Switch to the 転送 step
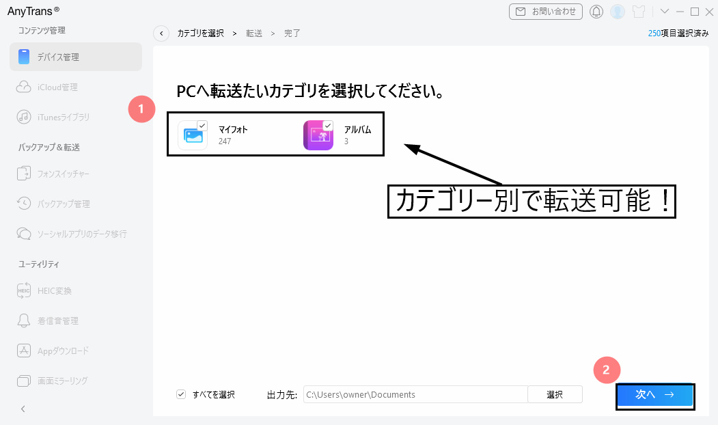The width and height of the screenshot is (718, 425). pos(254,33)
